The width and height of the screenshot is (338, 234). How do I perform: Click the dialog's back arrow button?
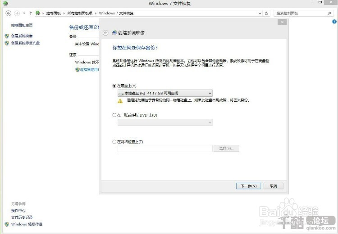coord(105,33)
